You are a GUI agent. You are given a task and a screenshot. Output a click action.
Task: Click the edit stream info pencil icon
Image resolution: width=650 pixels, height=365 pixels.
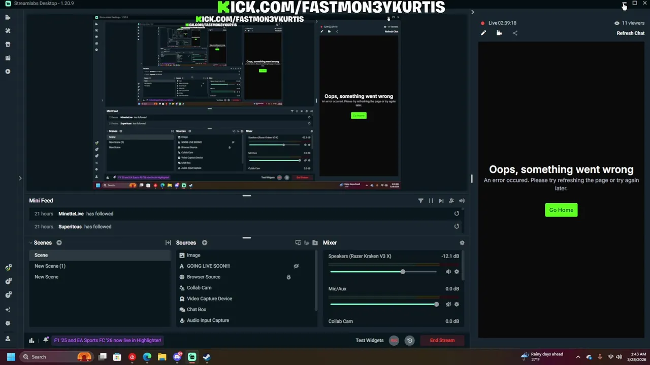[483, 33]
